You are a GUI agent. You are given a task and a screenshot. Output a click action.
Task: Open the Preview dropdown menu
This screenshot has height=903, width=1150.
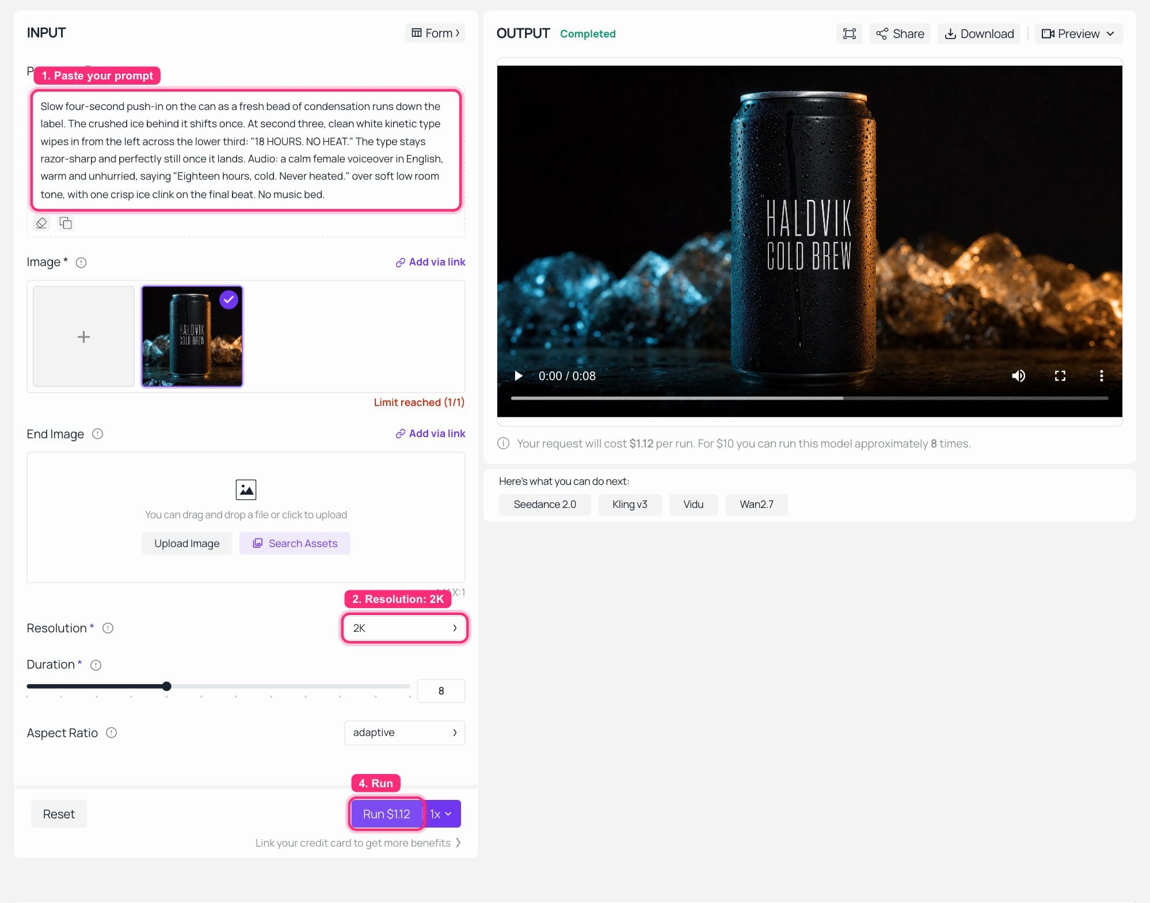[x=1078, y=34]
